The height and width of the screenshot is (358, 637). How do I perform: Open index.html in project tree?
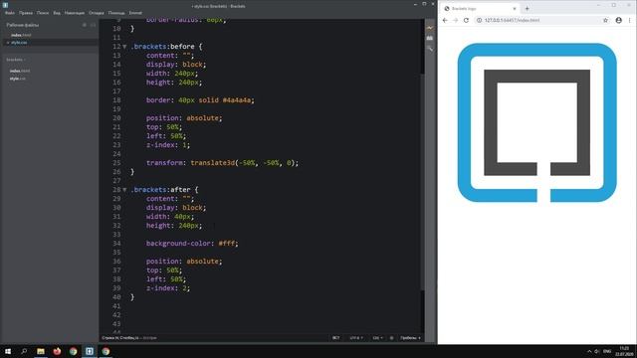point(20,71)
